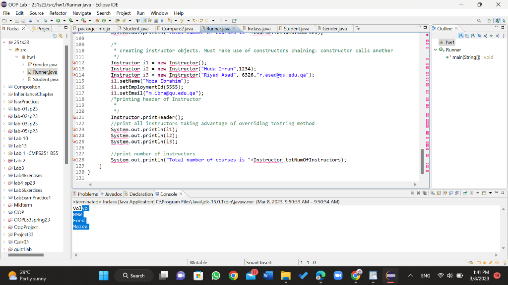
Task: Toggle Mark Occurrences highlighter icon
Action: pos(144,21)
